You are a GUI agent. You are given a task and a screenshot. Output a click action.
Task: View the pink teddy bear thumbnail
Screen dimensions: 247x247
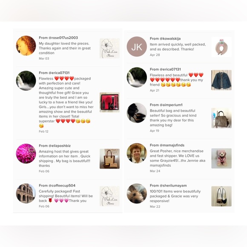click(221, 158)
